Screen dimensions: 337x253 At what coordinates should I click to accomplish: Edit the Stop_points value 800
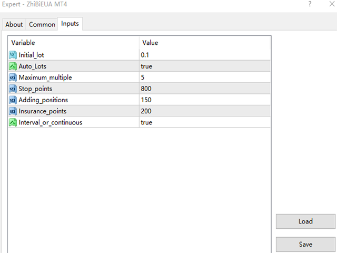point(205,89)
